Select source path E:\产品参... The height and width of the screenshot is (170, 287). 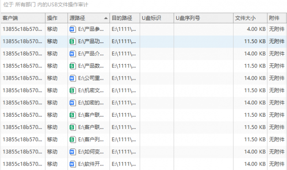tap(91, 29)
